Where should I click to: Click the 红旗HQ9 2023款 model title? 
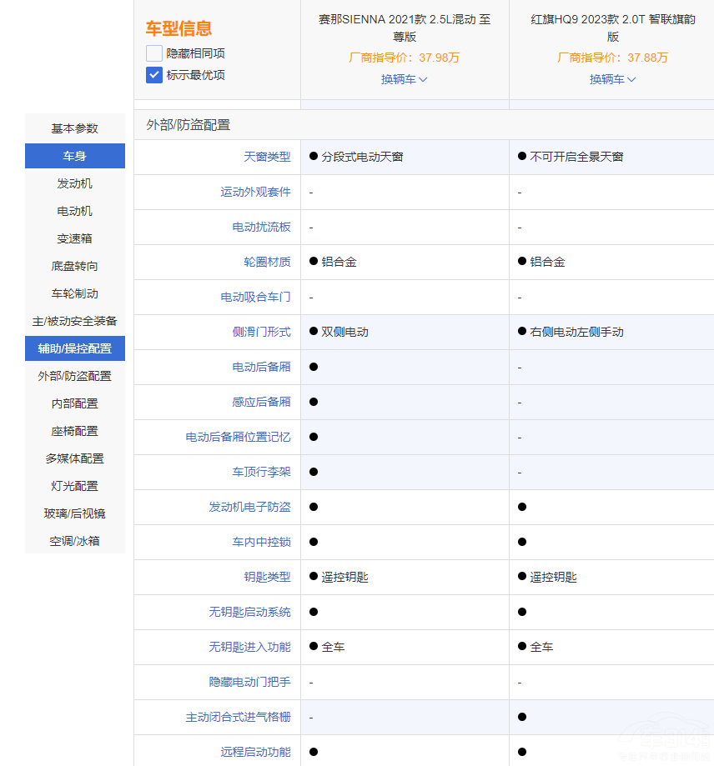613,28
